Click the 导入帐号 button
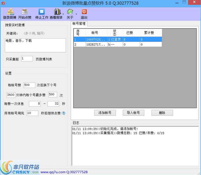This screenshot has height=175, width=201. tap(133, 113)
